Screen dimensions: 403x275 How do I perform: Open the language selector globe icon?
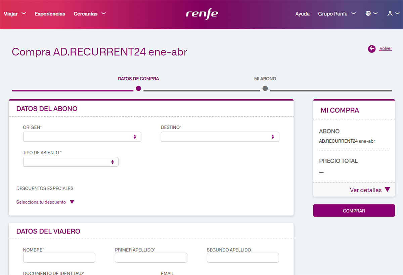click(368, 13)
